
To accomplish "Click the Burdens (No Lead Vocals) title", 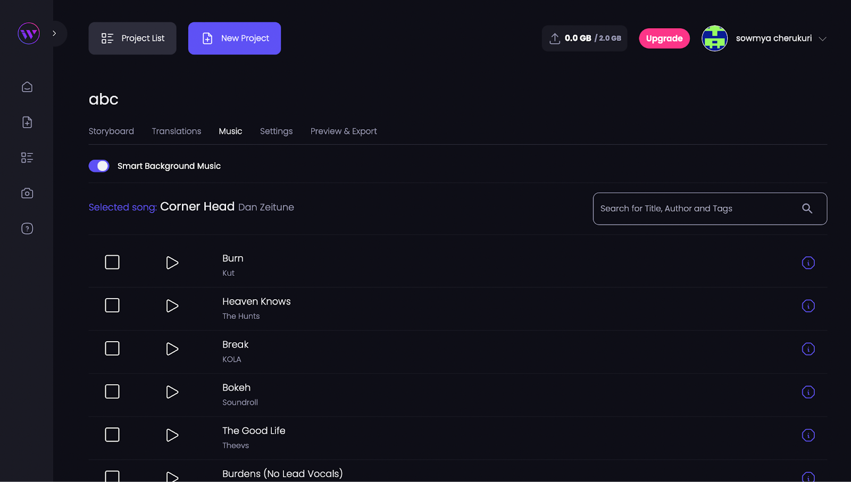I will 282,473.
